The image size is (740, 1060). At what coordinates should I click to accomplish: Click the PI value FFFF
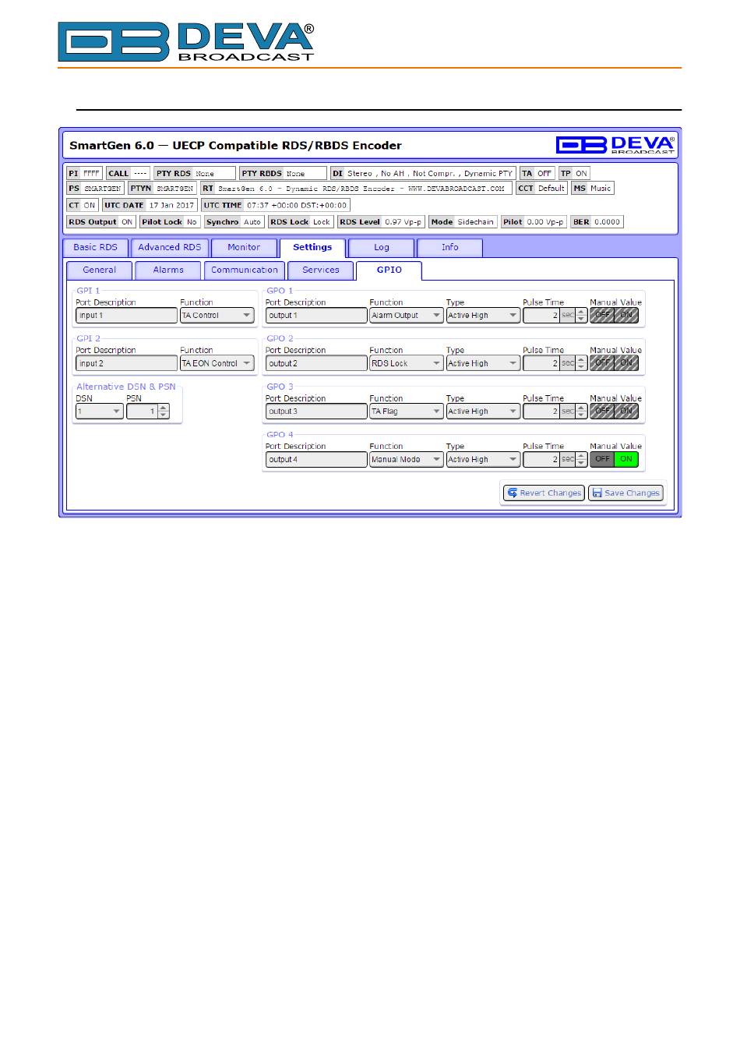coord(91,173)
